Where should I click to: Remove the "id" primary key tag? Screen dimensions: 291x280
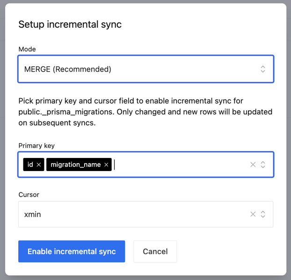tap(39, 165)
